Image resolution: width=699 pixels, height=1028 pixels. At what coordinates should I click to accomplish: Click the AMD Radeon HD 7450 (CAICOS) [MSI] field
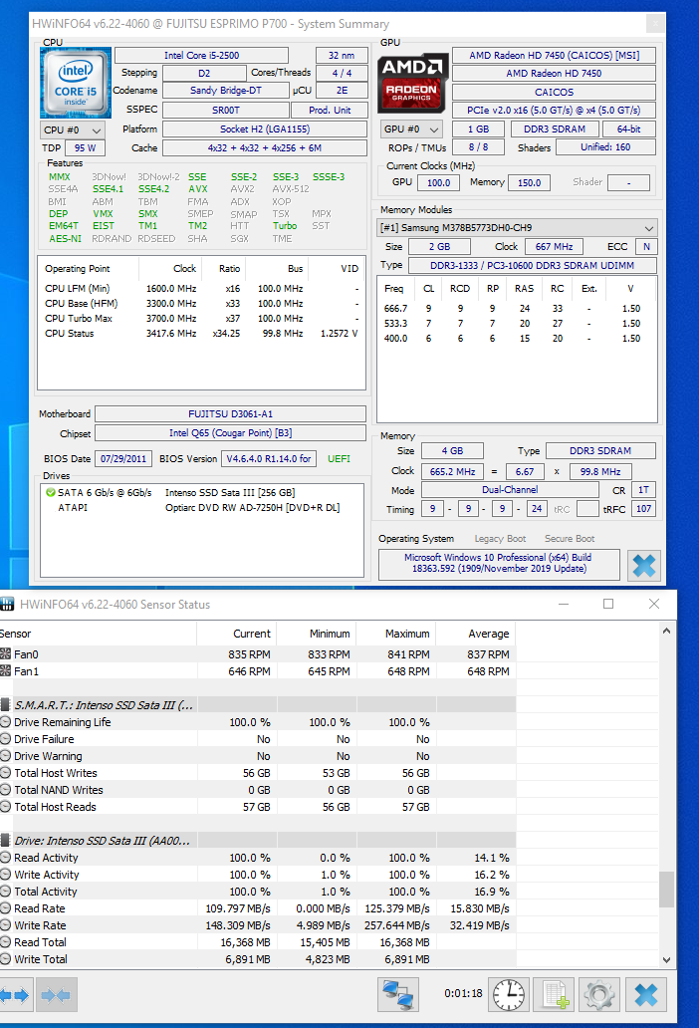[554, 56]
